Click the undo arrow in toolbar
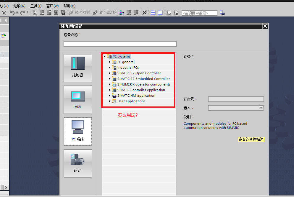The image size is (294, 197). (x=12, y=13)
